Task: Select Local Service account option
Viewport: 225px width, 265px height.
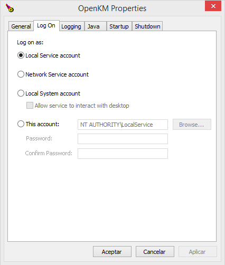Action: (x=21, y=55)
